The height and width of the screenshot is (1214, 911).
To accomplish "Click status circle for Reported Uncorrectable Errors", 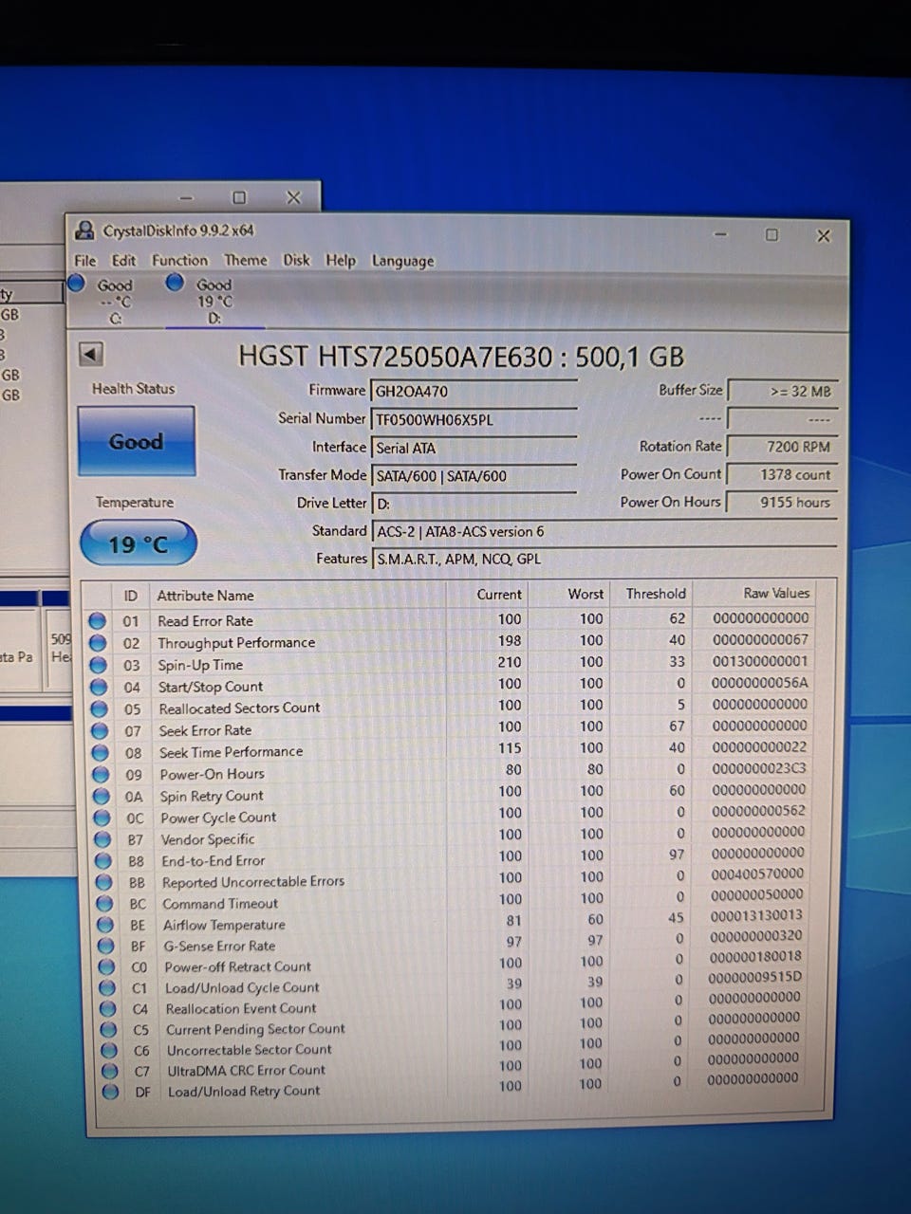I will click(x=104, y=882).
